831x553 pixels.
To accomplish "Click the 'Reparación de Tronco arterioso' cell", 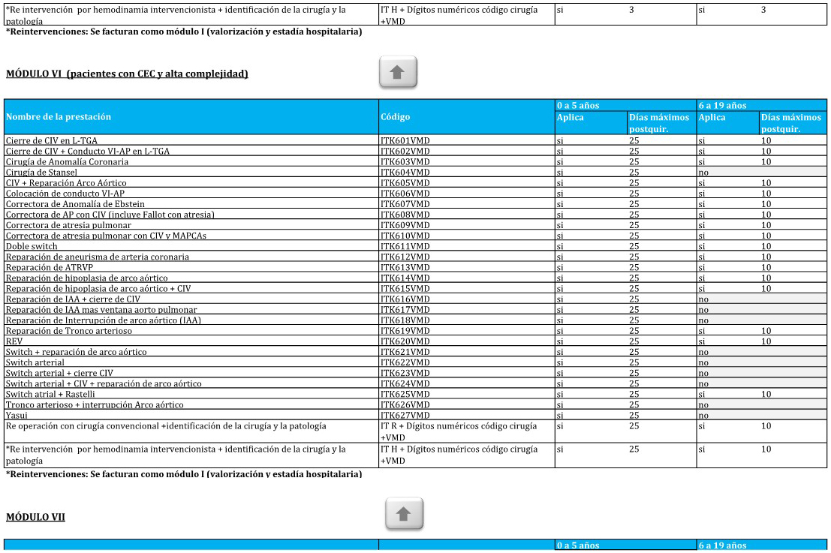I will point(68,331).
